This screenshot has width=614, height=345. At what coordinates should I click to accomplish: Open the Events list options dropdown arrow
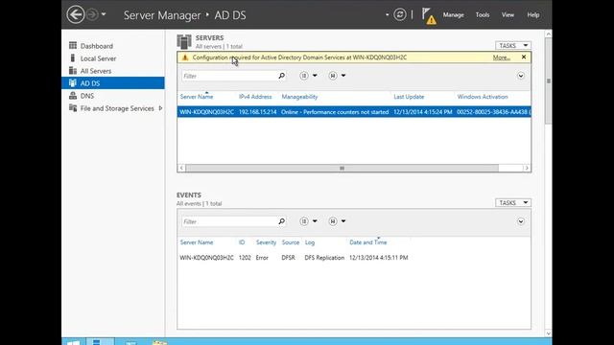coord(315,221)
